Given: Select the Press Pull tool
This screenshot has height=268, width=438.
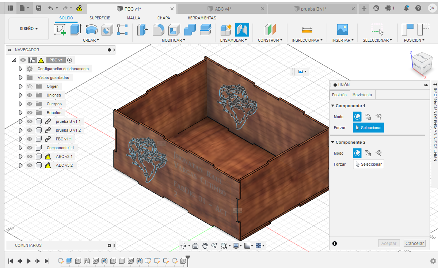Looking at the screenshot, I should tap(142, 30).
